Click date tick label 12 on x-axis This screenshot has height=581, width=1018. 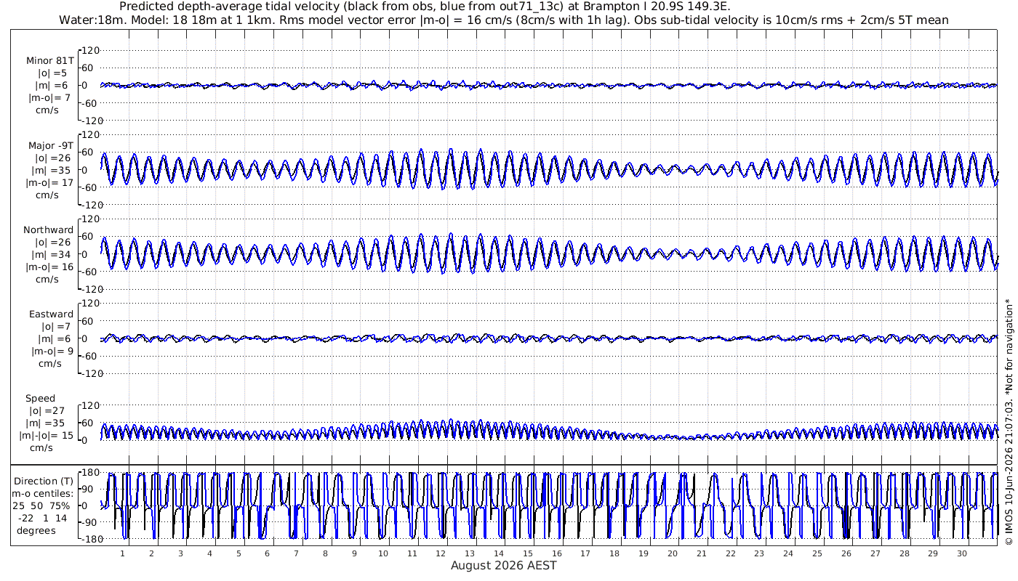click(x=441, y=553)
